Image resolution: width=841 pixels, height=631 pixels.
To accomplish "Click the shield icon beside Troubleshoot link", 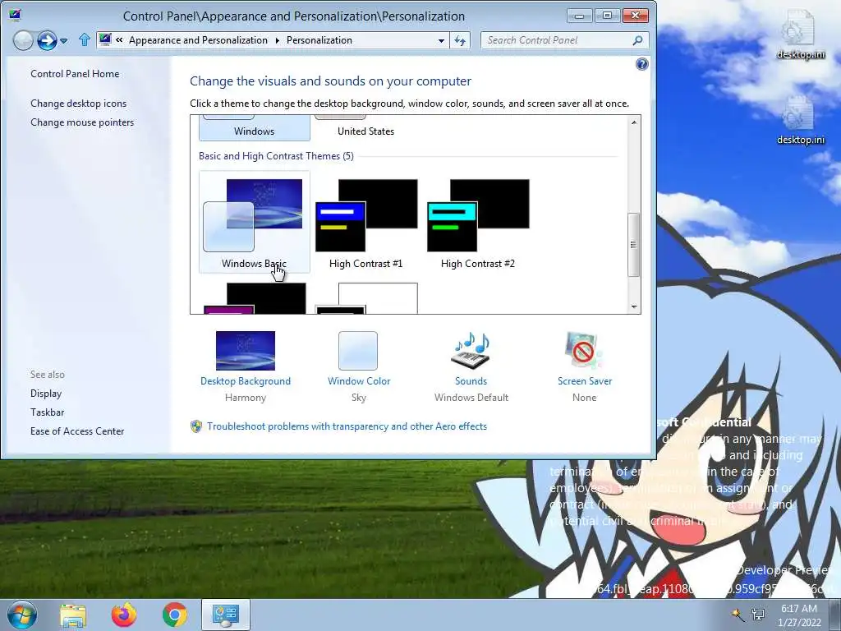I will [x=196, y=426].
